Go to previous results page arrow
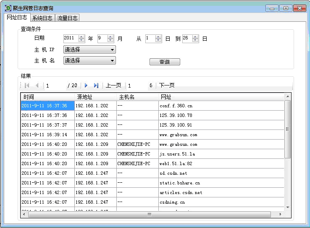Viewport: 310px width, 228px height. coord(37,85)
